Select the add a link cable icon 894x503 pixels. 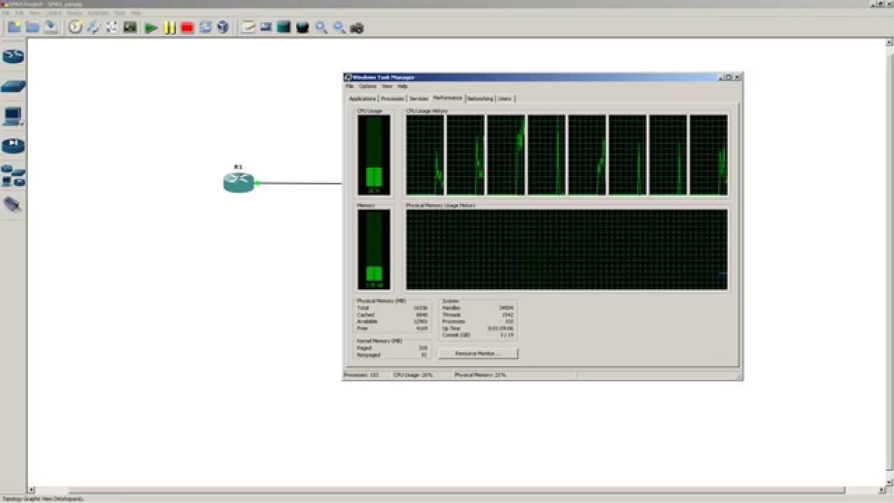coord(13,205)
